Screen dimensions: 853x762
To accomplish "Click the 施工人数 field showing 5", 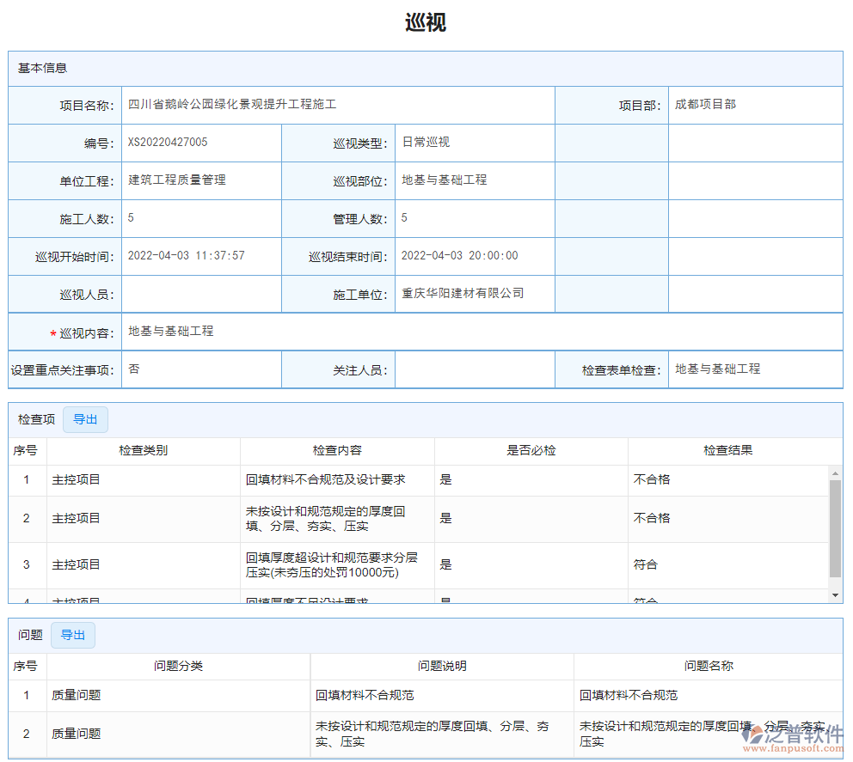I will pos(129,218).
